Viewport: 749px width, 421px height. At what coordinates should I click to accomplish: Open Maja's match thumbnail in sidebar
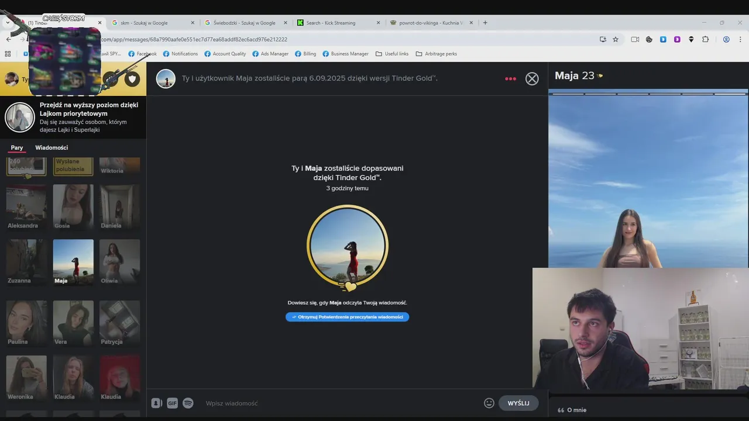click(x=73, y=262)
